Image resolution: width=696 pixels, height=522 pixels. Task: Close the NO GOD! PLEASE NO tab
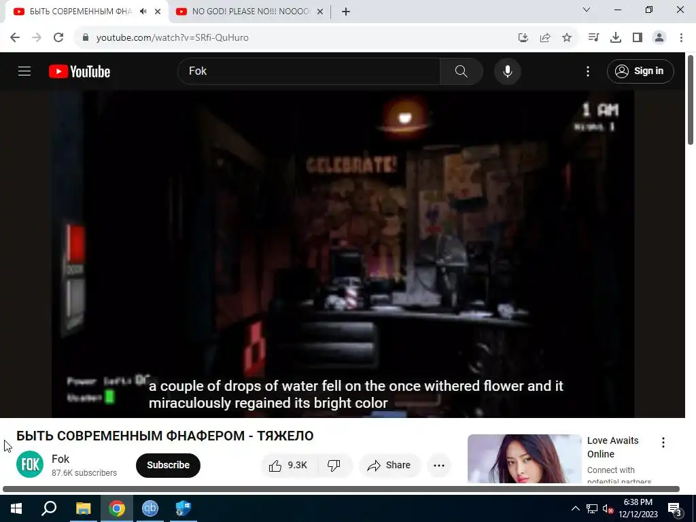click(320, 12)
